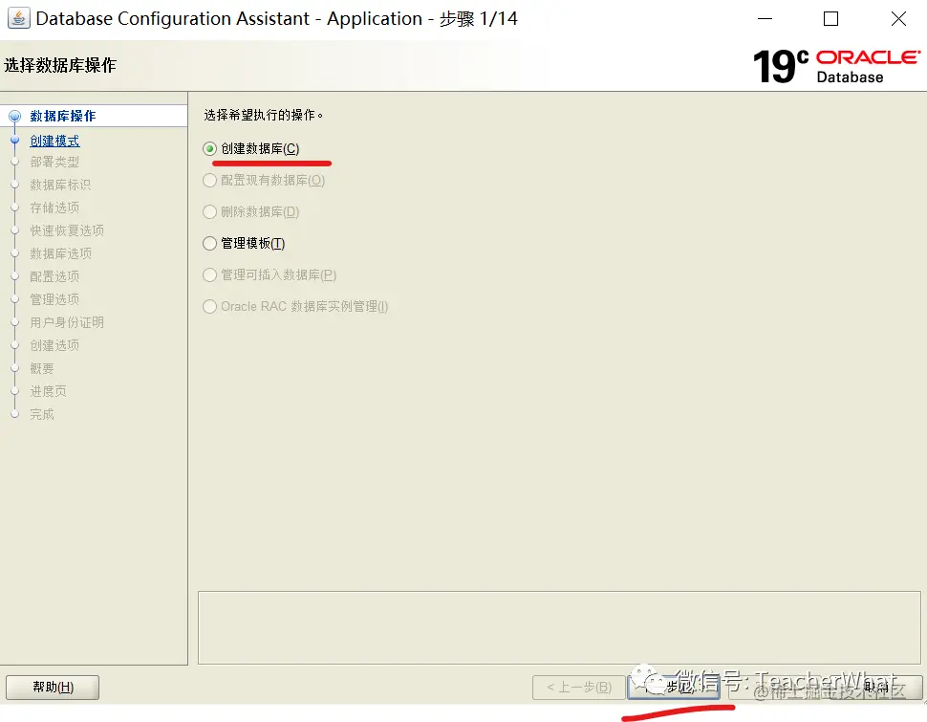Click the Oracle 19c Database logo
Screen dimensions: 927x722
click(836, 66)
